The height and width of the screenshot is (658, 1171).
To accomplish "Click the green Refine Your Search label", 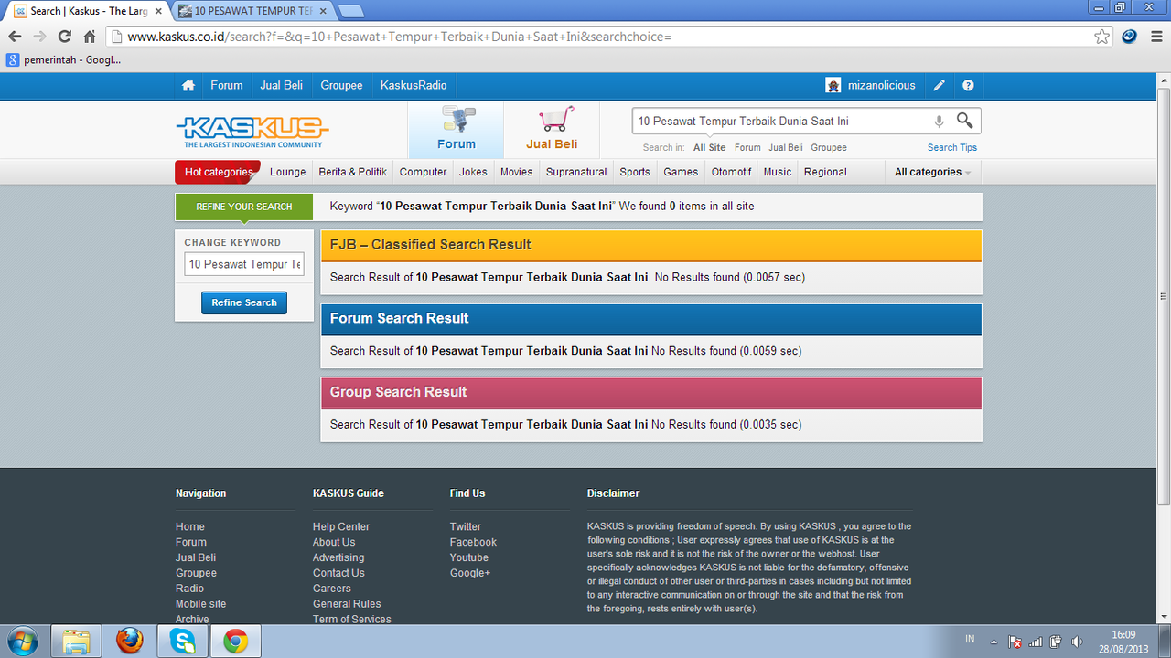I will (x=244, y=207).
